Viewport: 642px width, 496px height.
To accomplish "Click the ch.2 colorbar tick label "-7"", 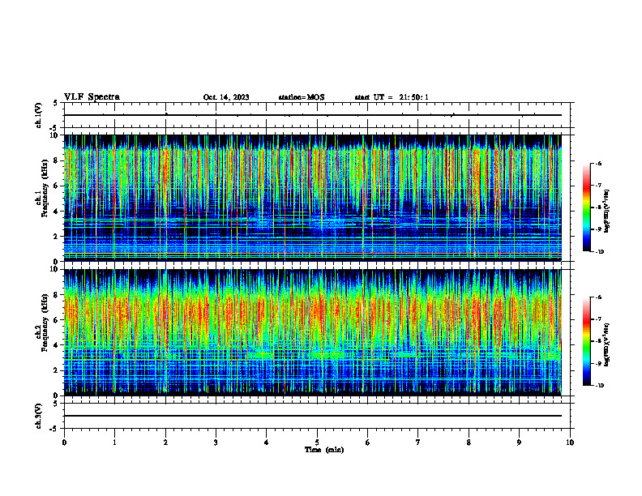I will tap(598, 319).
